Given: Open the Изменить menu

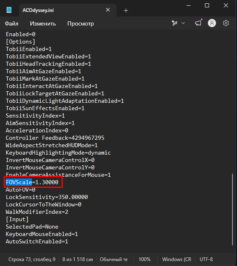Looking at the screenshot, I should click(43, 23).
